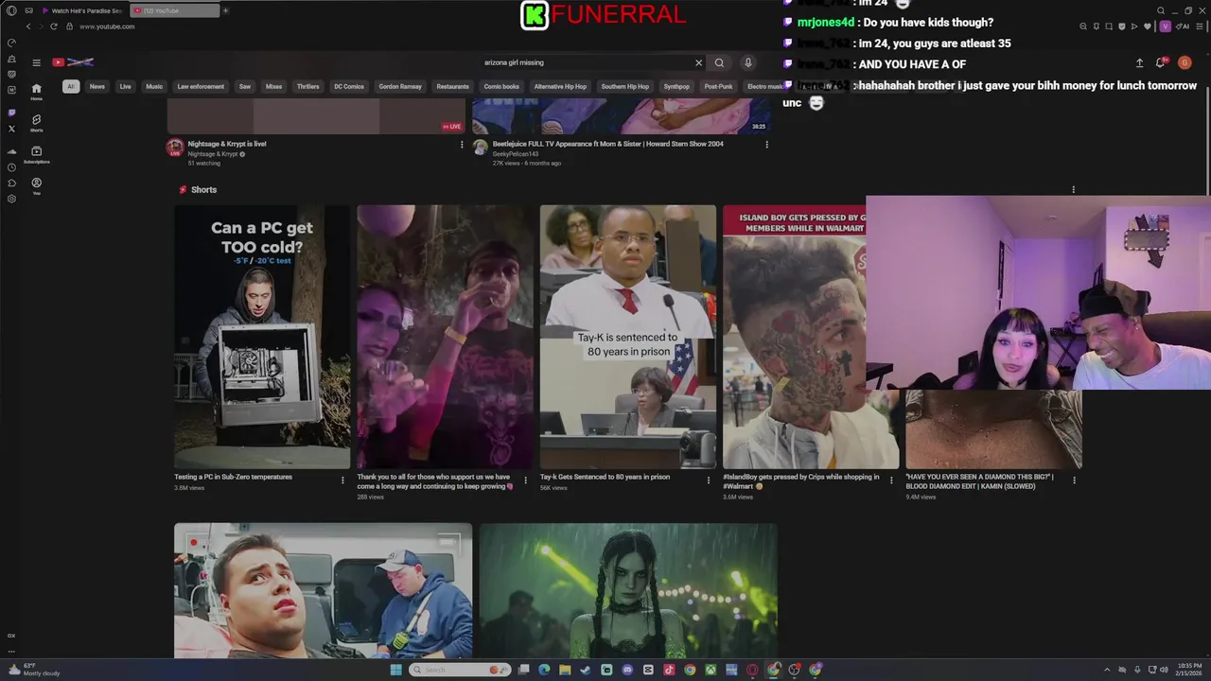This screenshot has width=1211, height=681.
Task: Go back in browser history
Action: pos(28,26)
